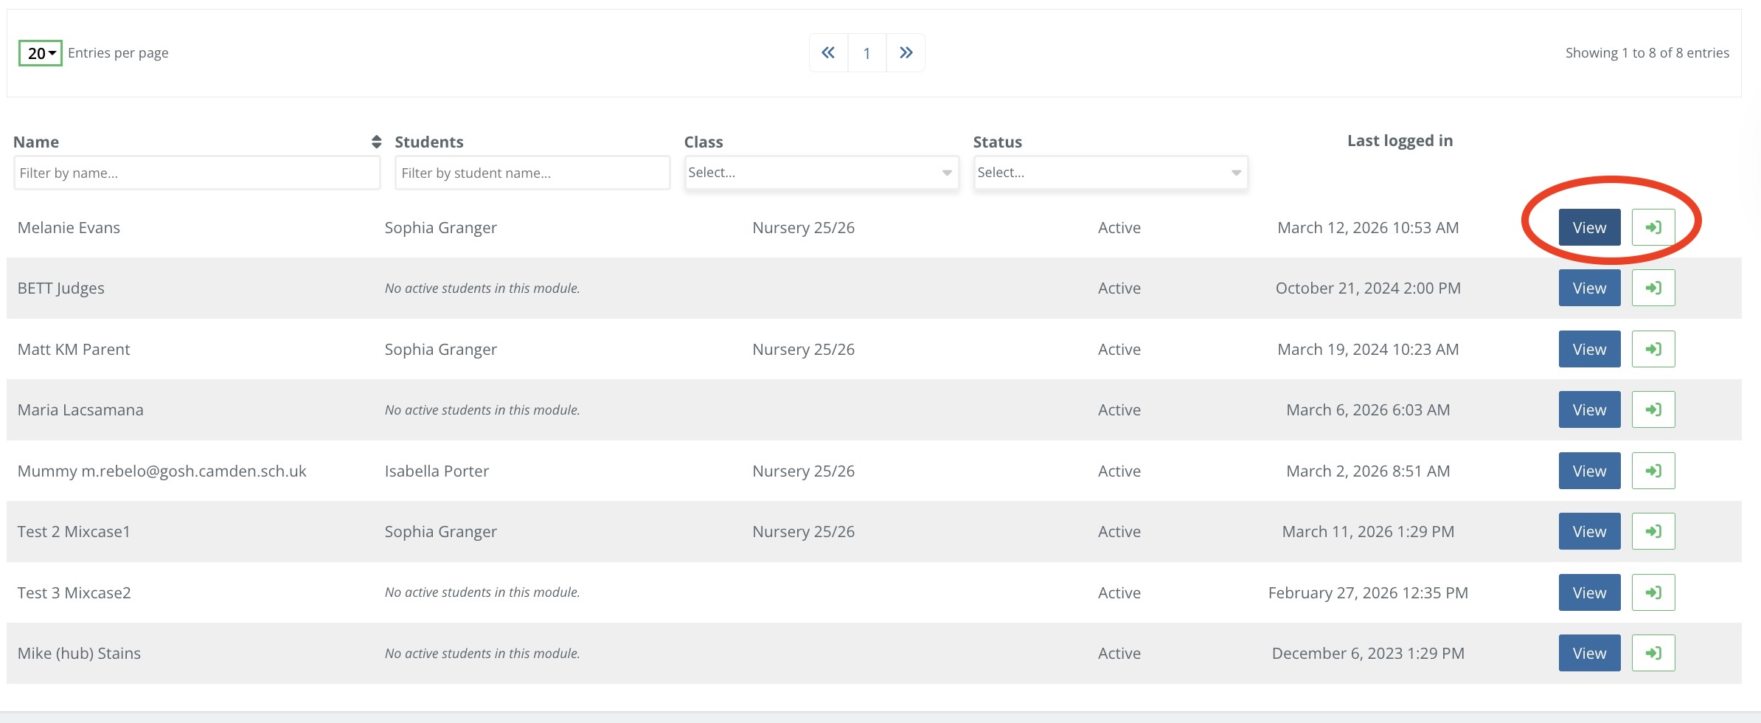
Task: Go to last page with double-right arrows
Action: pyautogui.click(x=906, y=53)
